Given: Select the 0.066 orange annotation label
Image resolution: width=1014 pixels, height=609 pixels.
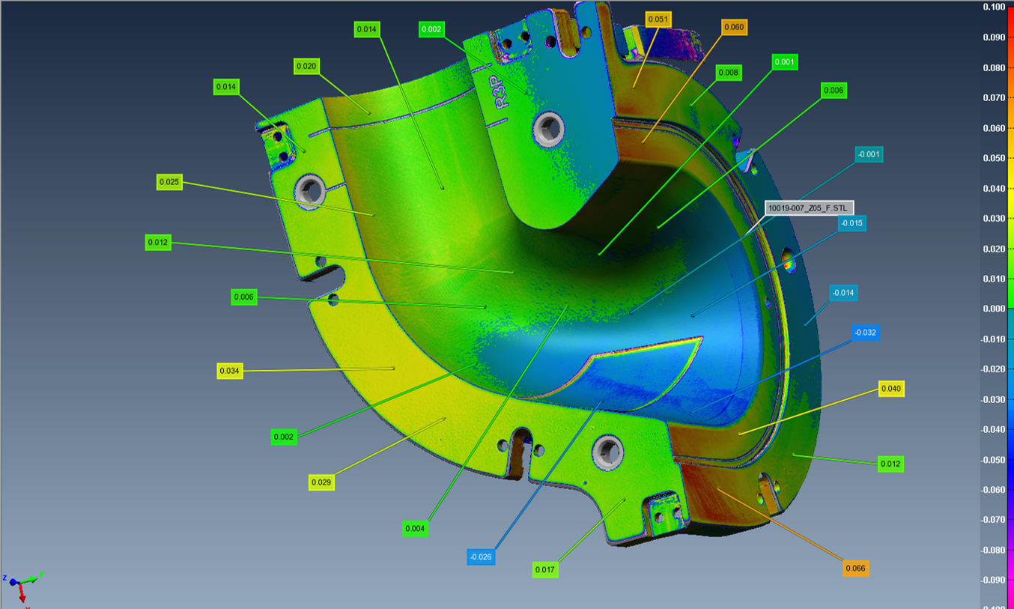Looking at the screenshot, I should click(x=856, y=569).
